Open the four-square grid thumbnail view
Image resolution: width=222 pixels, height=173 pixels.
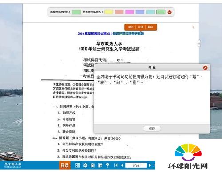pyautogui.click(x=78, y=165)
